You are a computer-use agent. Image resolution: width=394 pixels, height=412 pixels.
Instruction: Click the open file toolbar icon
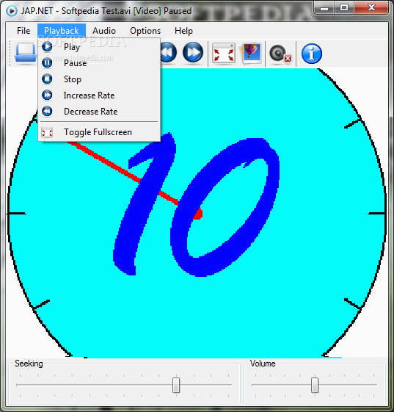coord(26,54)
